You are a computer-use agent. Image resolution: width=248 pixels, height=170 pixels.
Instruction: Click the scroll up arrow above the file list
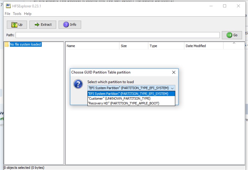point(234,43)
